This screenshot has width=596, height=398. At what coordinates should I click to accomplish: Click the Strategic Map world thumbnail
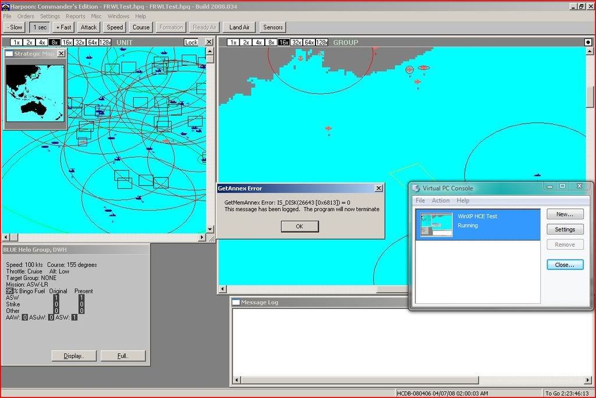pos(35,93)
